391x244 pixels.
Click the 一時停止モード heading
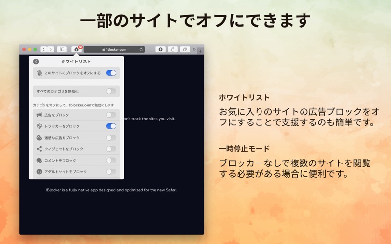coord(244,149)
